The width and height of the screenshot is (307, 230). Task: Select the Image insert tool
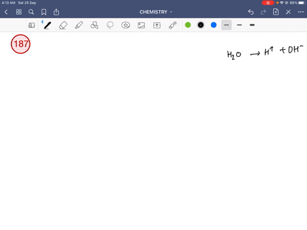pyautogui.click(x=141, y=26)
